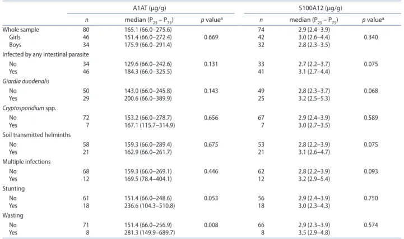Select the value '3.0 (2.3–4.3)'
The height and width of the screenshot is (239, 404).
point(314,206)
